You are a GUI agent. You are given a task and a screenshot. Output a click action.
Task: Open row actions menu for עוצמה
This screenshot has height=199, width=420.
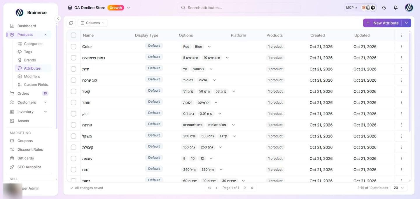click(402, 159)
